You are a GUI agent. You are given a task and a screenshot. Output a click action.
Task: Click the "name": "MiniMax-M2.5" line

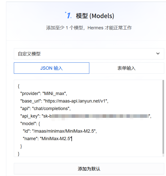coord(47,139)
